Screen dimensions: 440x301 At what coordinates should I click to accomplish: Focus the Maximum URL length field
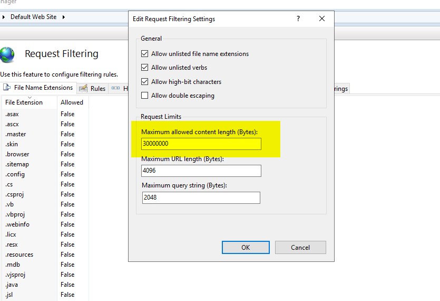tap(201, 171)
